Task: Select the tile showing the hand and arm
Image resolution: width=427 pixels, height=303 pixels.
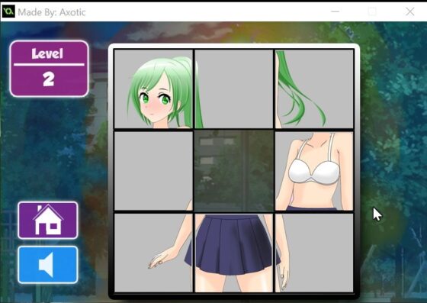Action: pyautogui.click(x=153, y=253)
